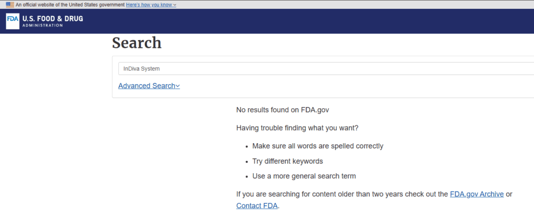Image resolution: width=534 pixels, height=217 pixels.
Task: Click 'An official website of the United States government'
Action: [x=70, y=5]
